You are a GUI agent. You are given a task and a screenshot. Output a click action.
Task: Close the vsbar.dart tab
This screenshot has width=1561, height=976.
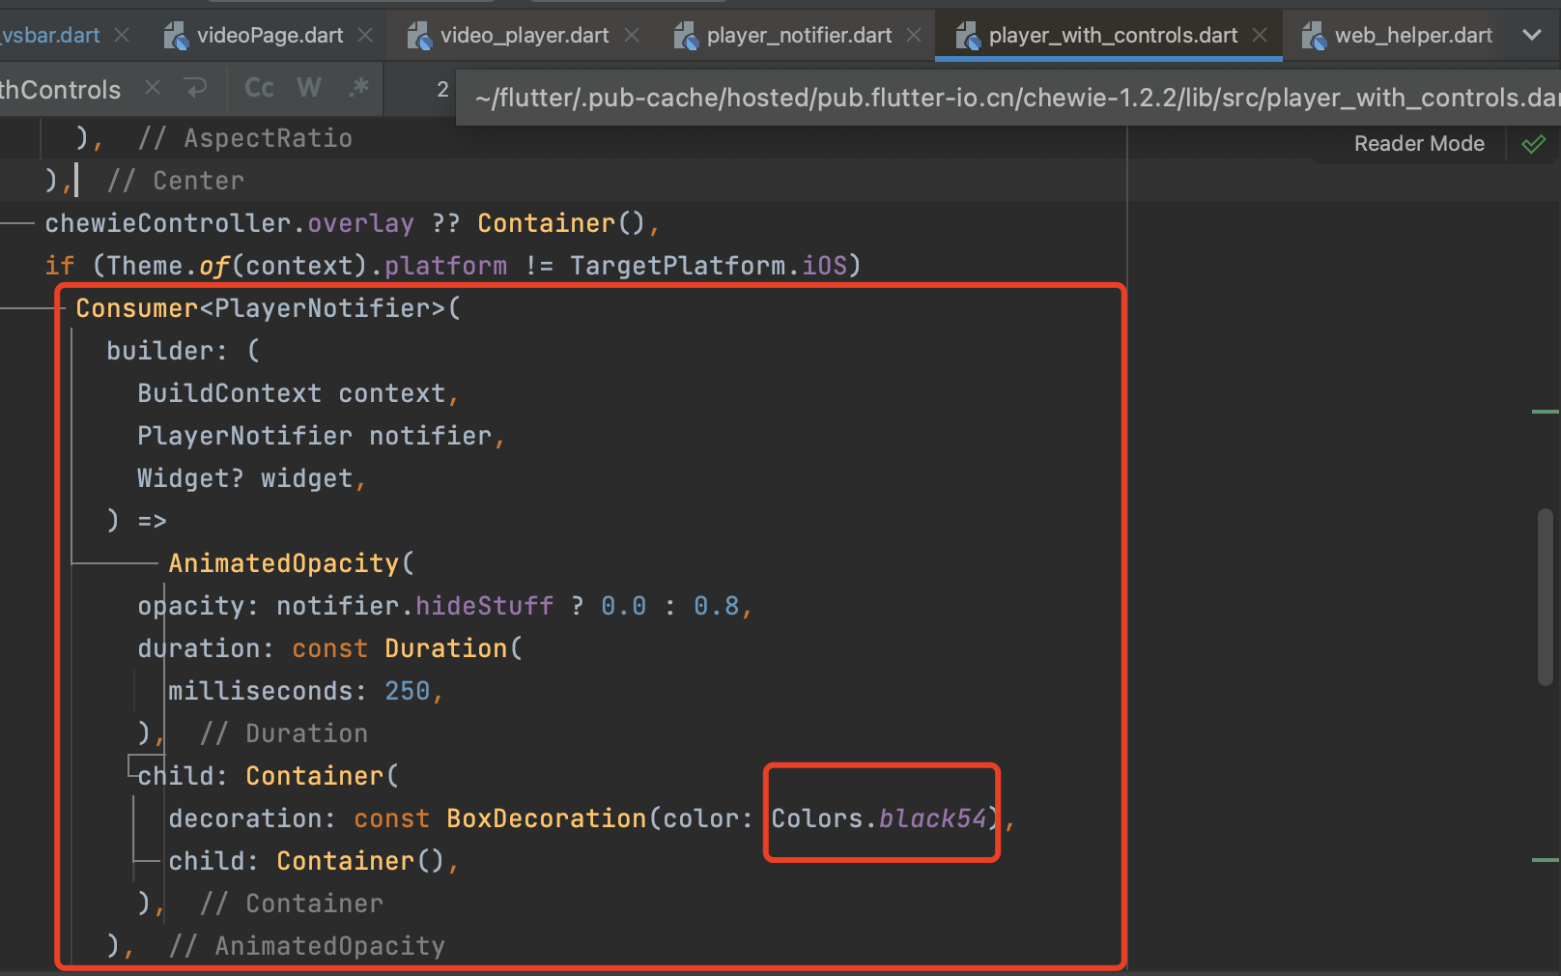point(122,35)
